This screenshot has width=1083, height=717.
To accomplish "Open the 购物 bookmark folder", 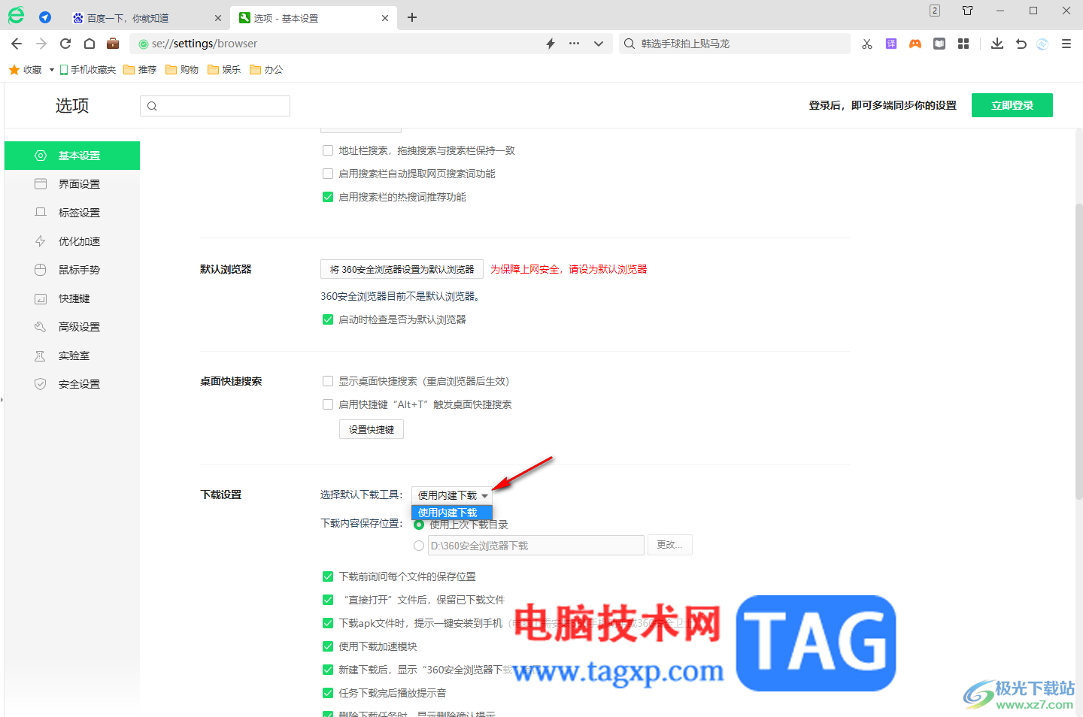I will tap(182, 70).
